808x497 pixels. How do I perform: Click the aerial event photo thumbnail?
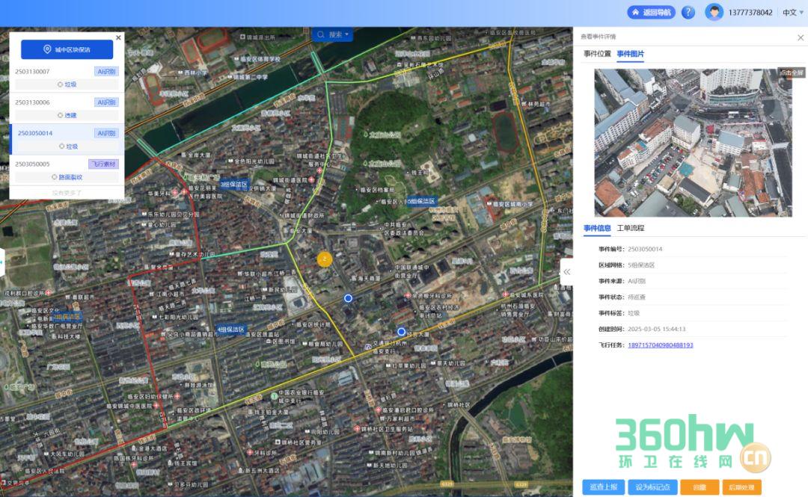coord(692,142)
